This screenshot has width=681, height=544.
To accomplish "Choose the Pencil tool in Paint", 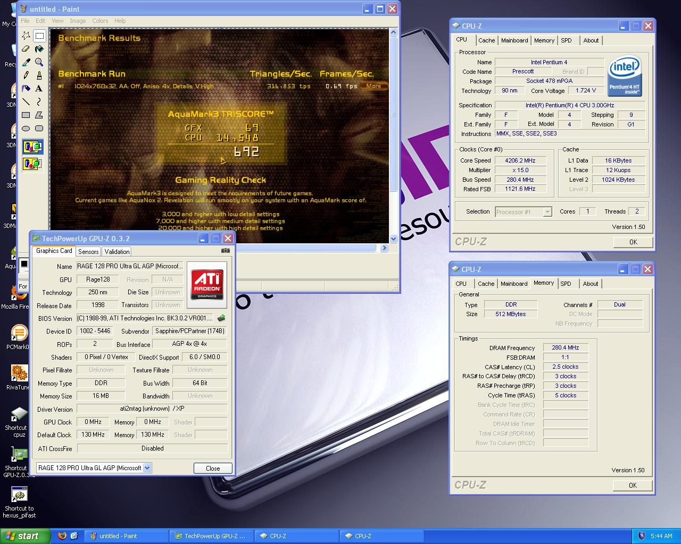I will coord(26,75).
